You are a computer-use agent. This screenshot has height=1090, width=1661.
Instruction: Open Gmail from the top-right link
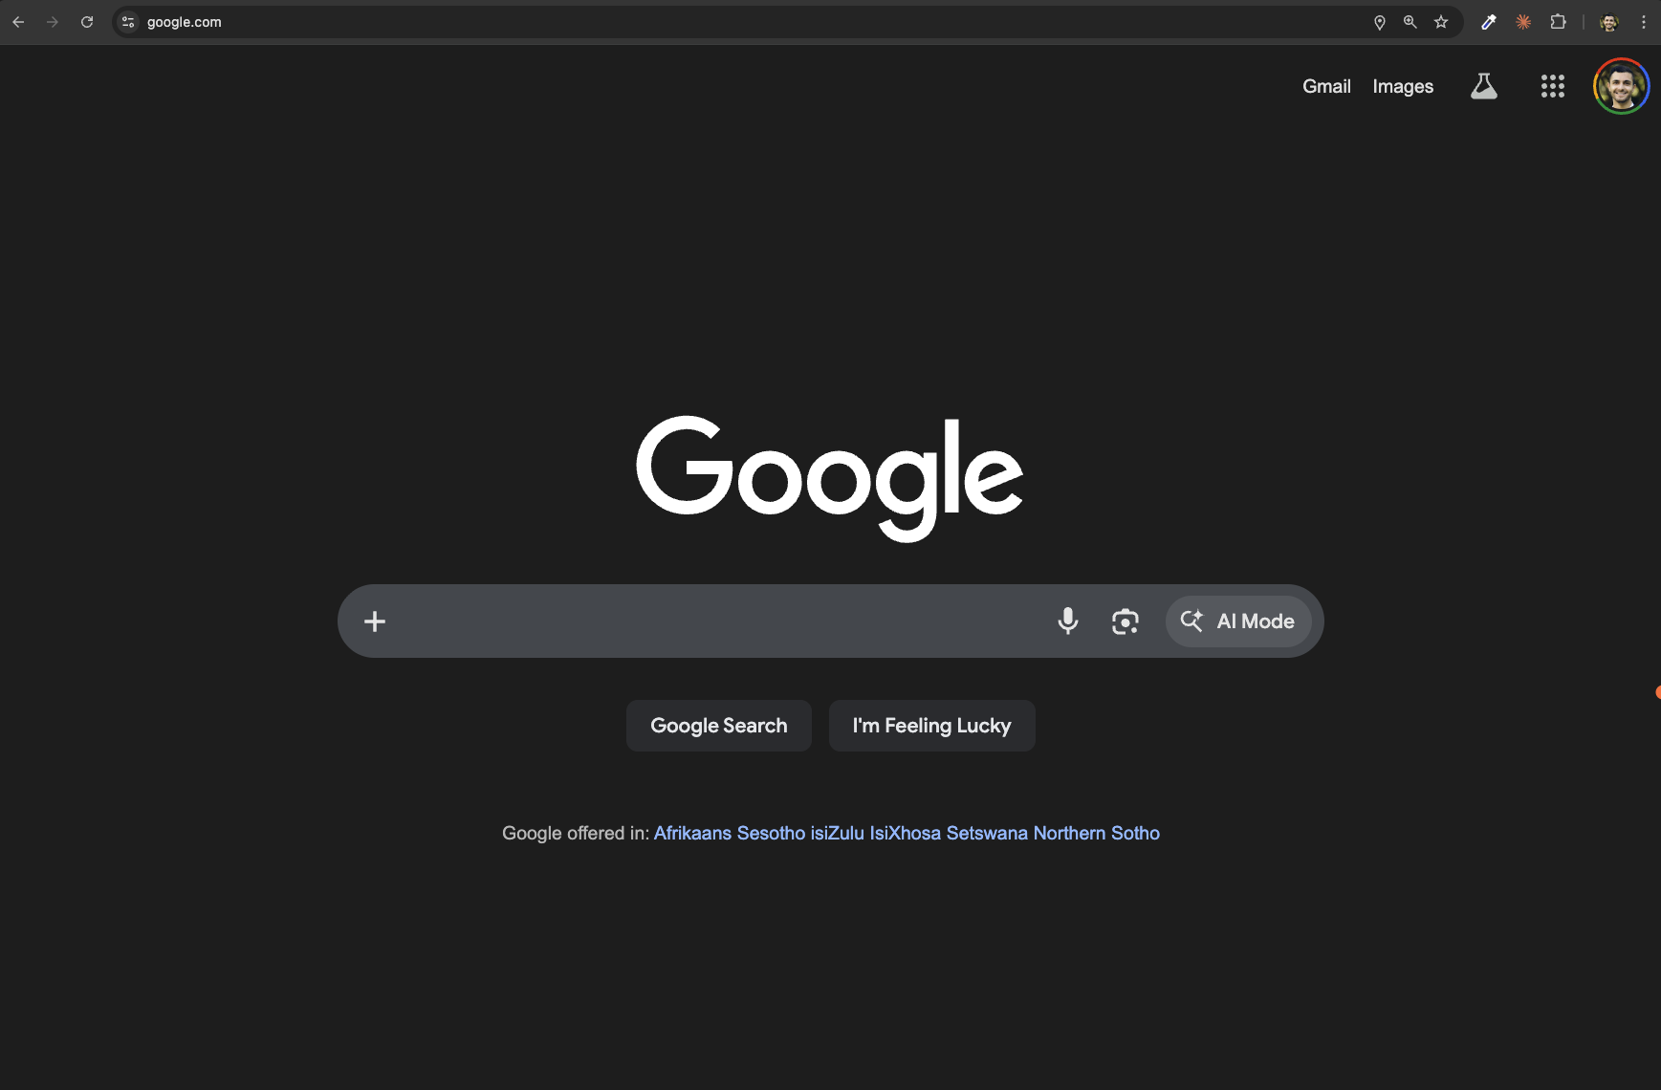pyautogui.click(x=1326, y=86)
